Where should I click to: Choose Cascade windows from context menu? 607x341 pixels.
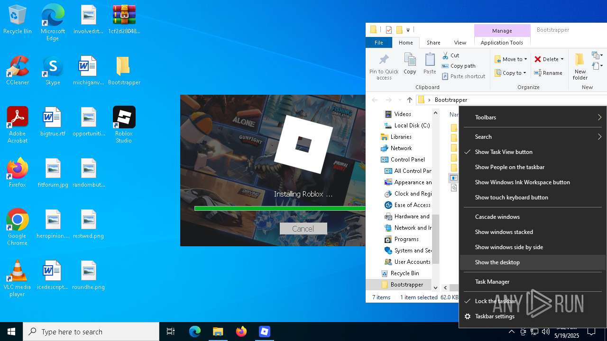[x=533, y=217]
